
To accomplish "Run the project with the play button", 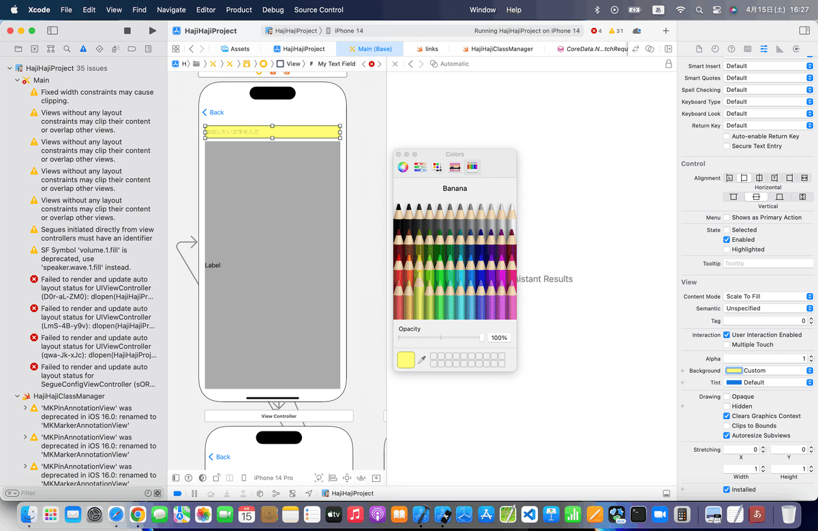I will (152, 31).
